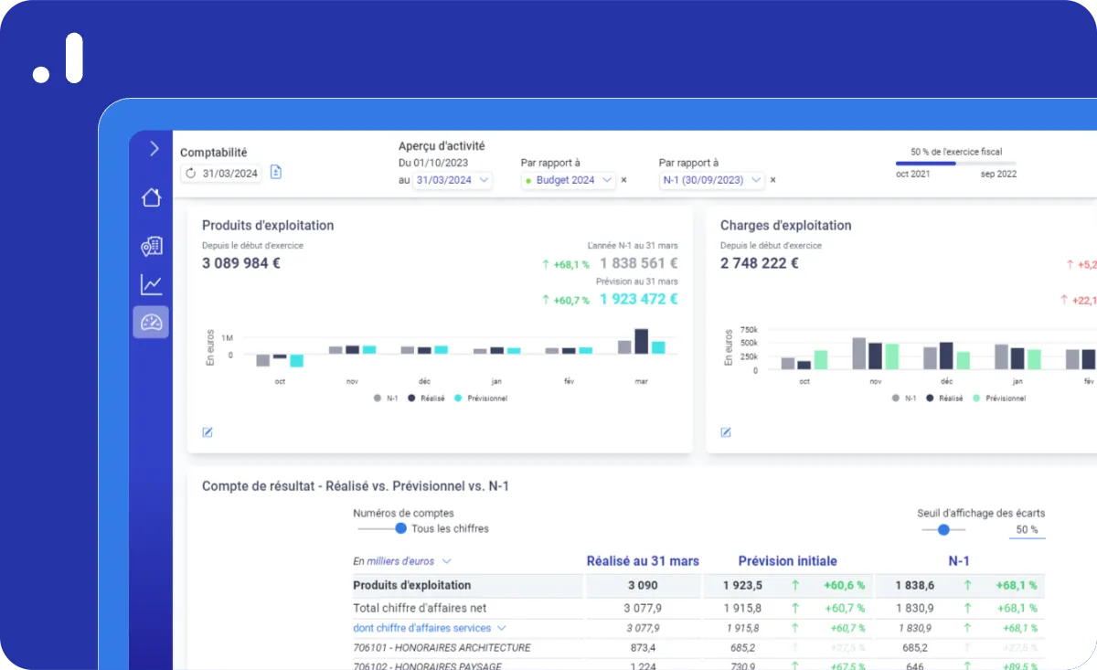Remove the Budget 2024 comparison with the x

pyautogui.click(x=624, y=180)
